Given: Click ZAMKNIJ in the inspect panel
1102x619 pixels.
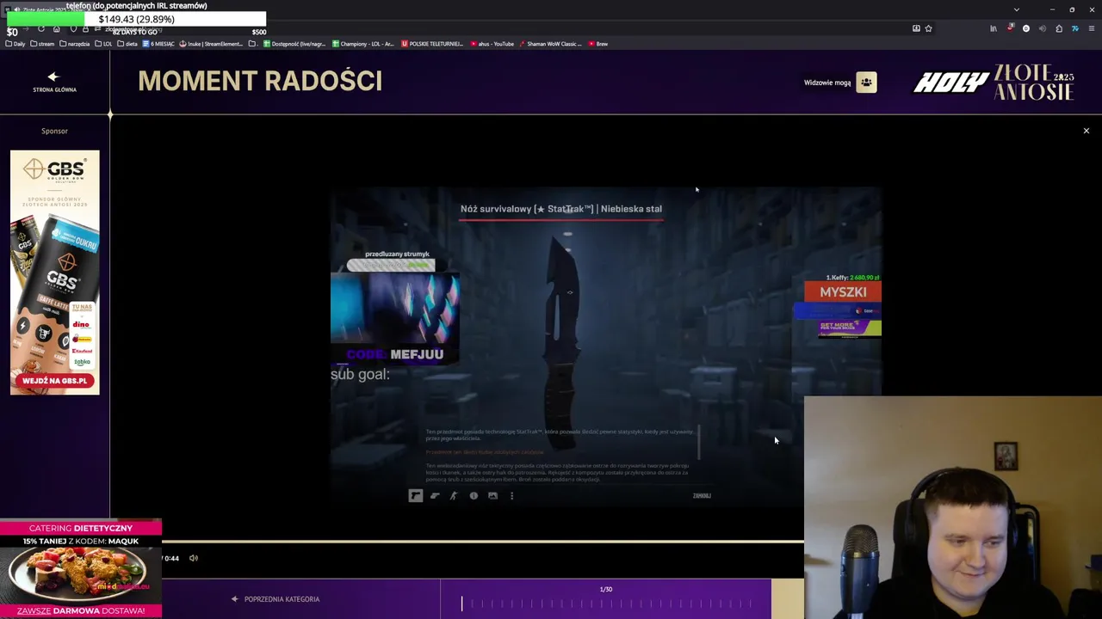Looking at the screenshot, I should tap(702, 496).
